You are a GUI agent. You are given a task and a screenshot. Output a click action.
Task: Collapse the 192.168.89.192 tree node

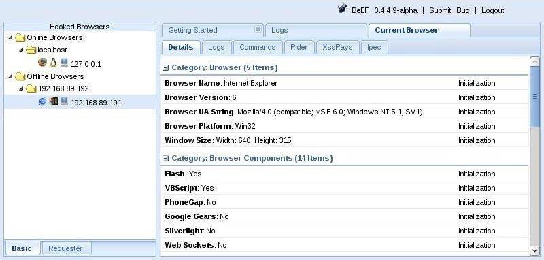tap(22, 89)
